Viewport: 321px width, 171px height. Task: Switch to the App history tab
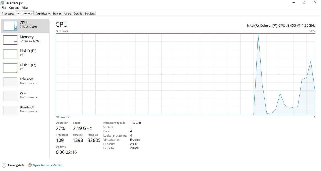tap(42, 14)
